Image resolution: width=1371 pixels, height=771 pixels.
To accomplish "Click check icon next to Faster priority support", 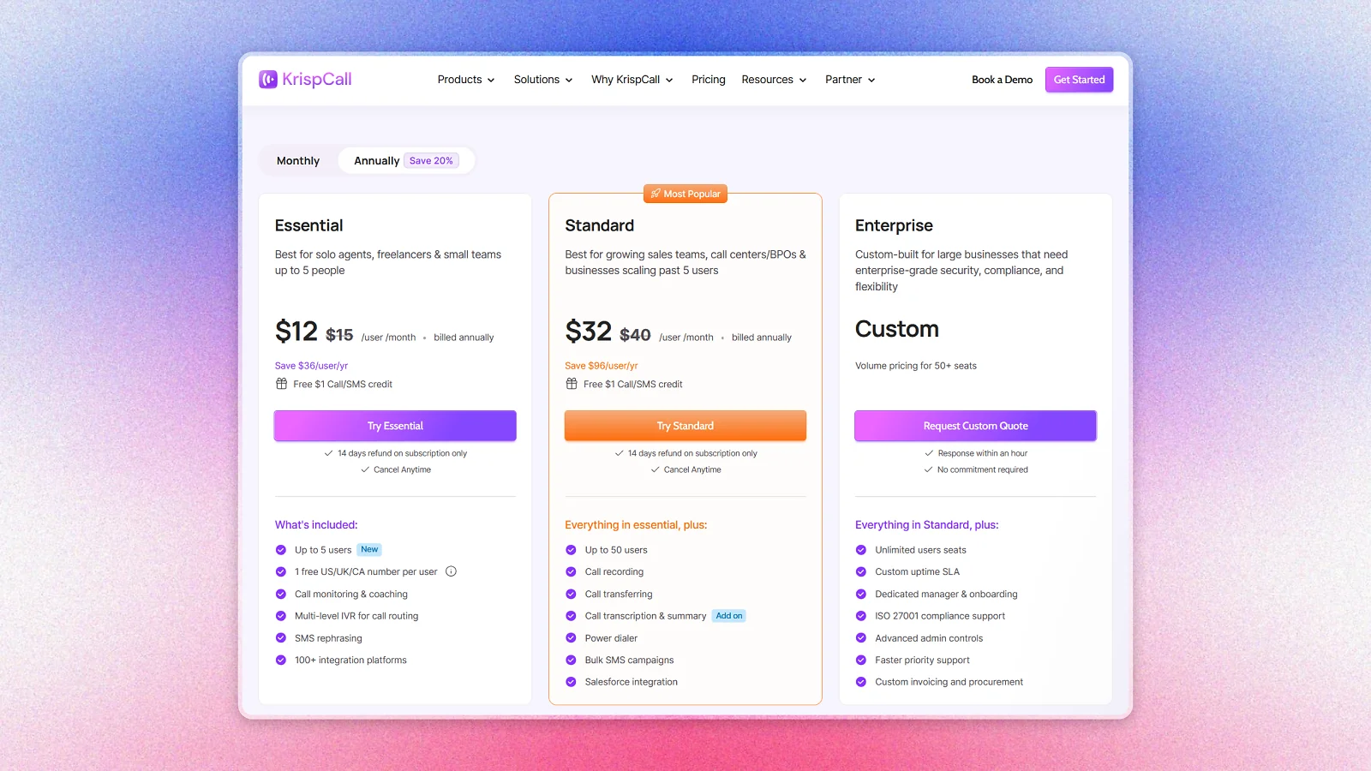I will coord(861,660).
